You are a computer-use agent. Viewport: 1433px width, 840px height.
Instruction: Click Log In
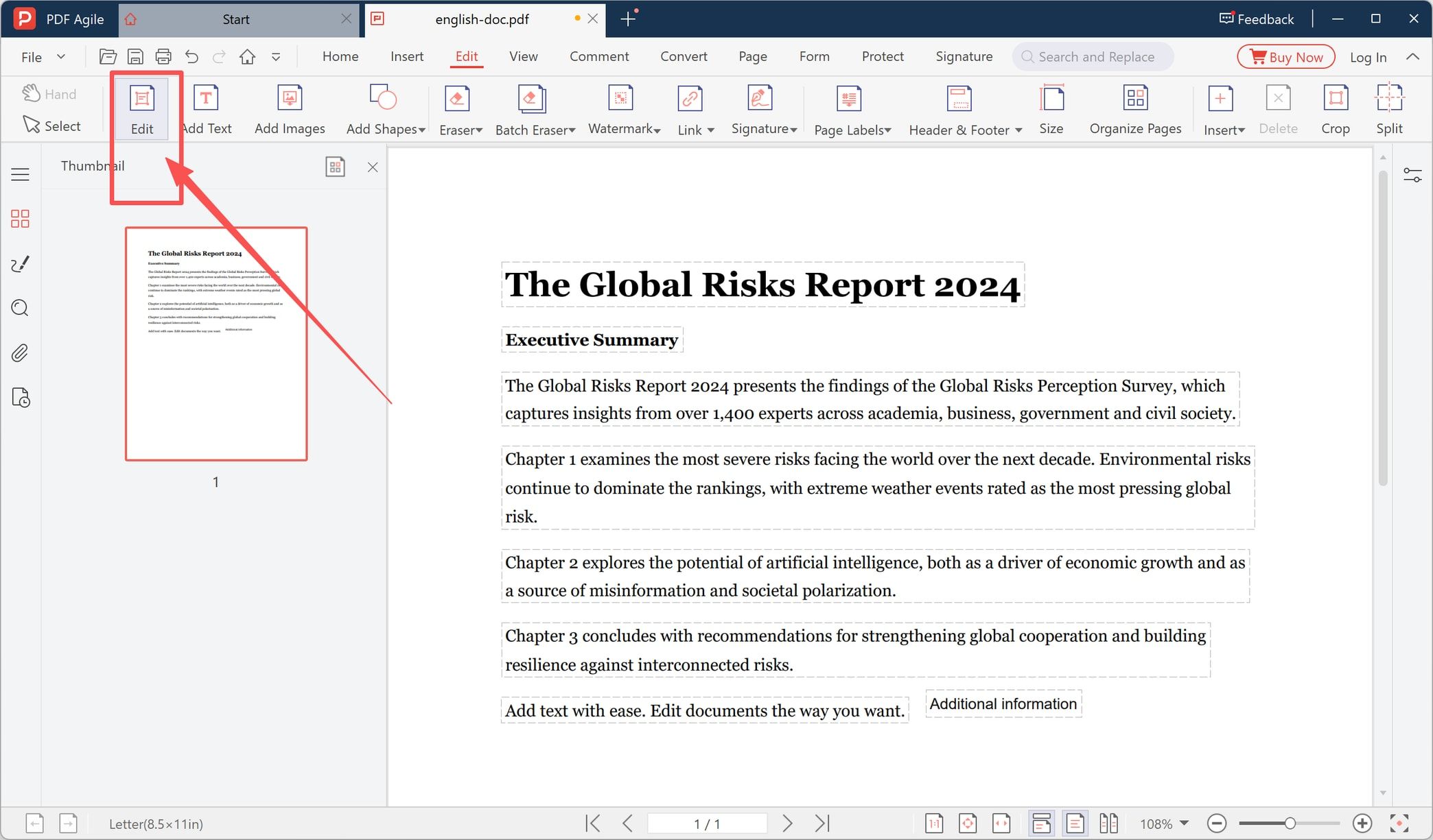pyautogui.click(x=1368, y=58)
